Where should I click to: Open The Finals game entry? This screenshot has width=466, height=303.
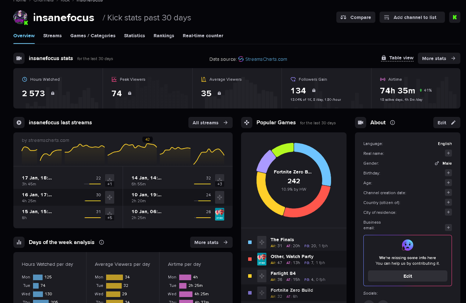[293, 242]
